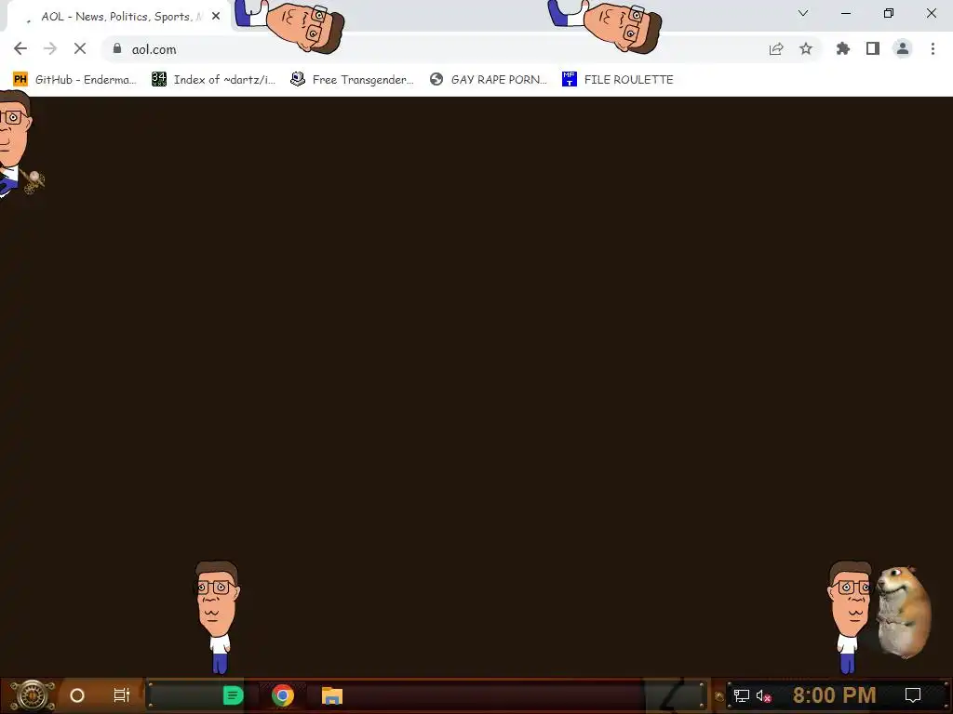
Task: Go back to the previous page
Action: pyautogui.click(x=20, y=48)
